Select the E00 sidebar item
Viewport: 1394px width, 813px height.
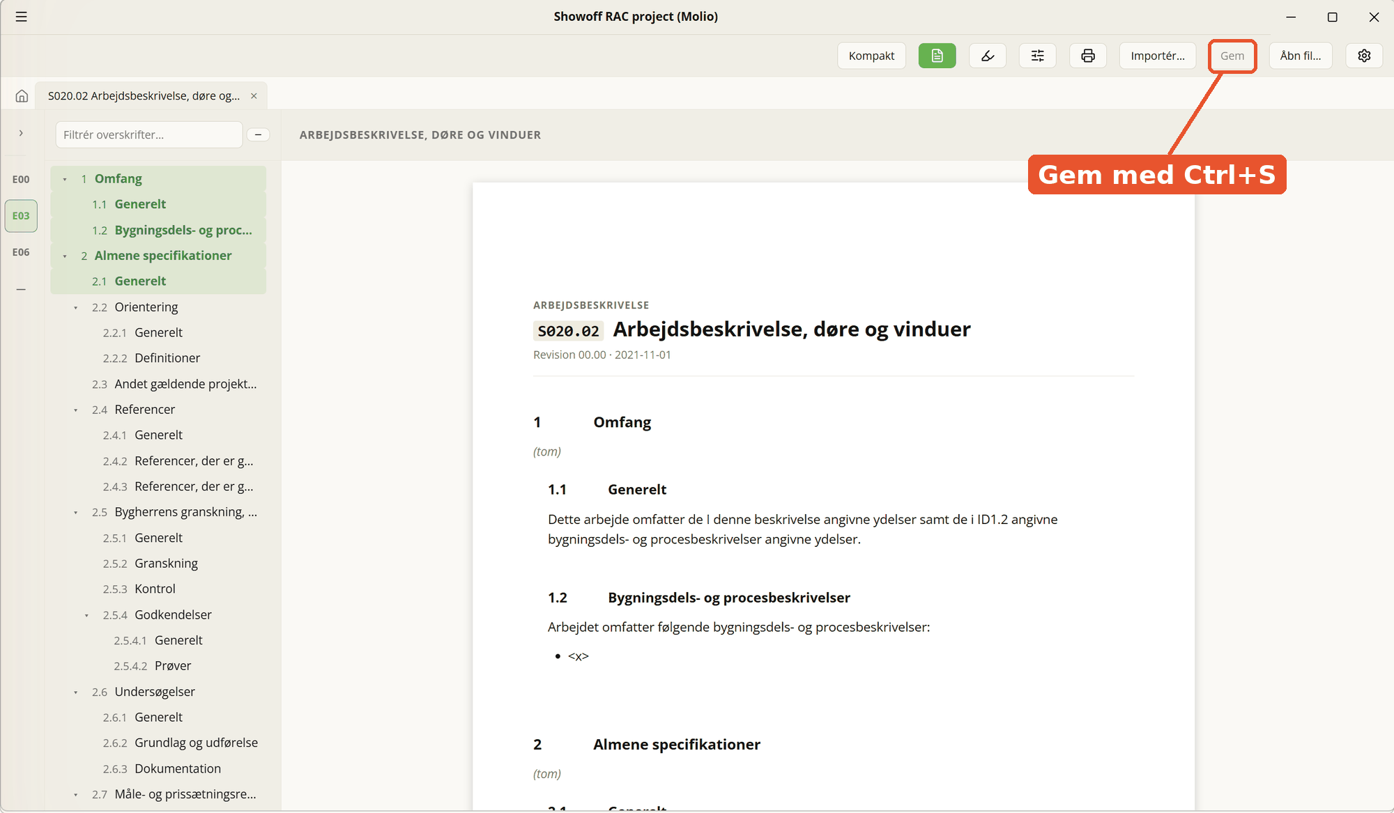21,179
